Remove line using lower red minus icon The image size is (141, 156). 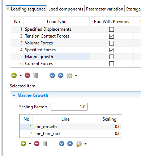[37, 144]
